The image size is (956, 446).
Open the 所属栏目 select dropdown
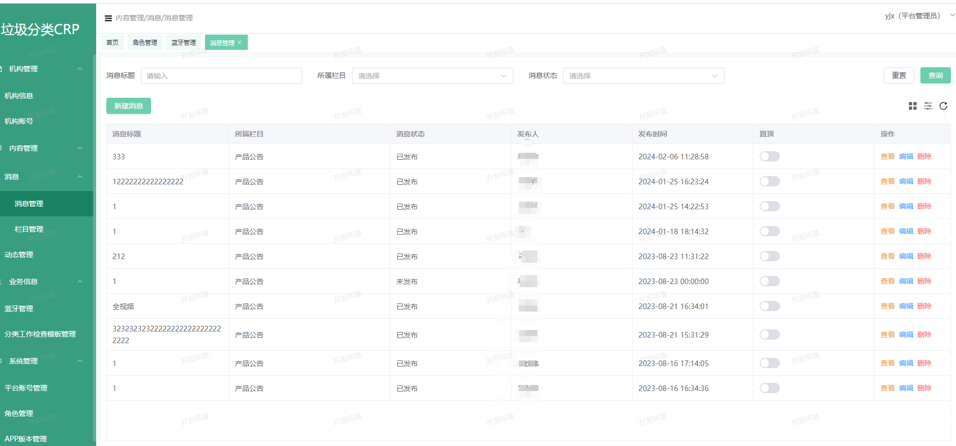coord(432,76)
